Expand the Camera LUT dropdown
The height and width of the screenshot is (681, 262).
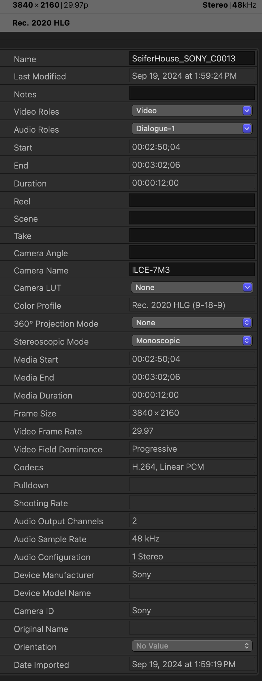[x=192, y=288]
